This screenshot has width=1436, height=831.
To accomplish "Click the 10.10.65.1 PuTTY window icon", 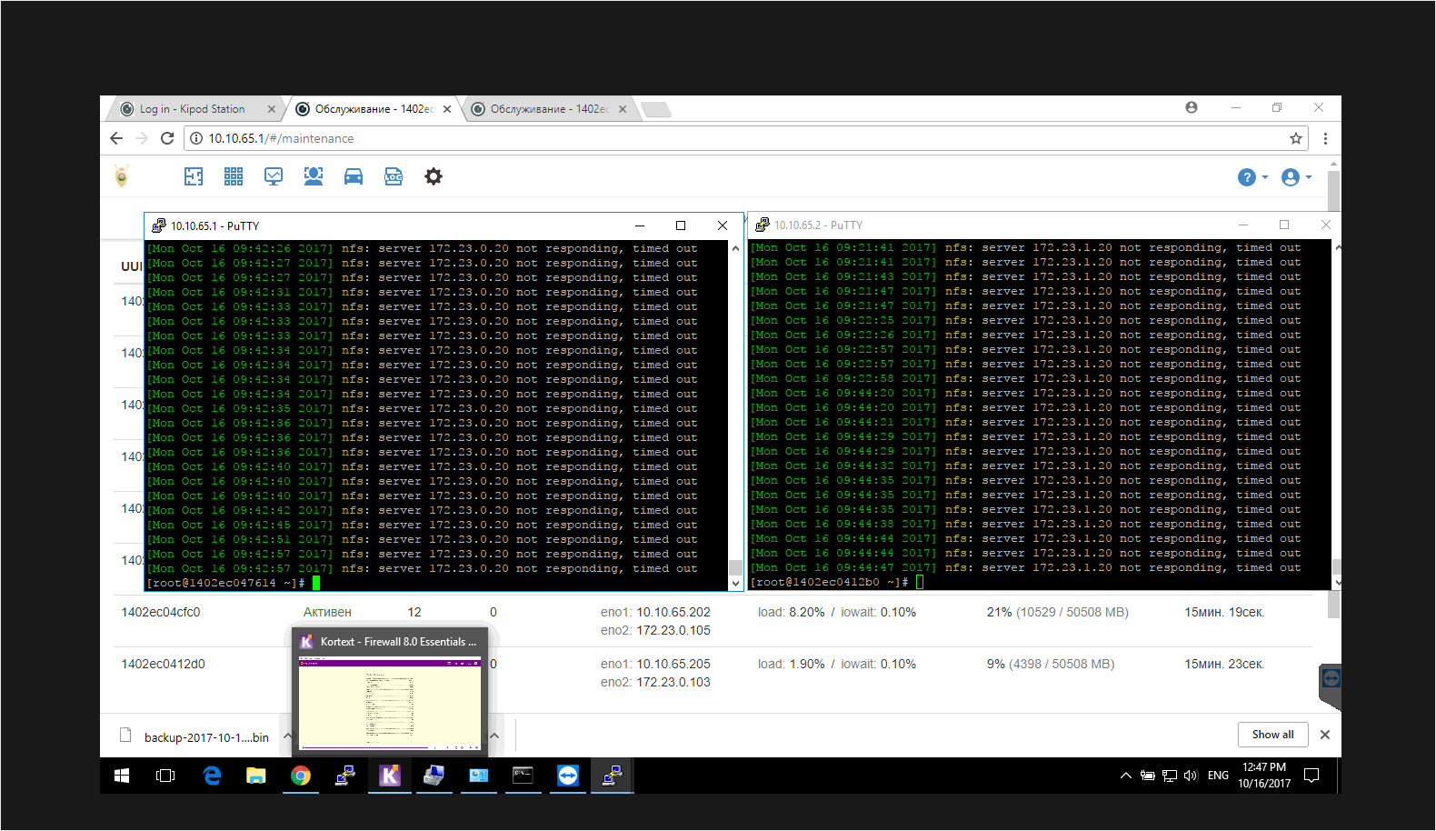I will 158,225.
